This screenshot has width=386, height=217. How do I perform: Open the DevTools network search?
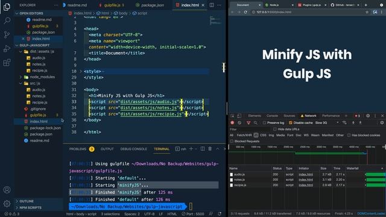(x=256, y=122)
